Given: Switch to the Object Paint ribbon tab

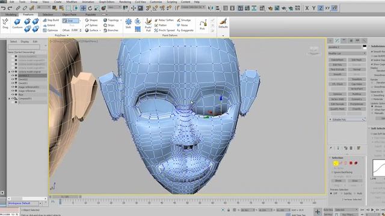Looking at the screenshot, I should [x=69, y=14].
